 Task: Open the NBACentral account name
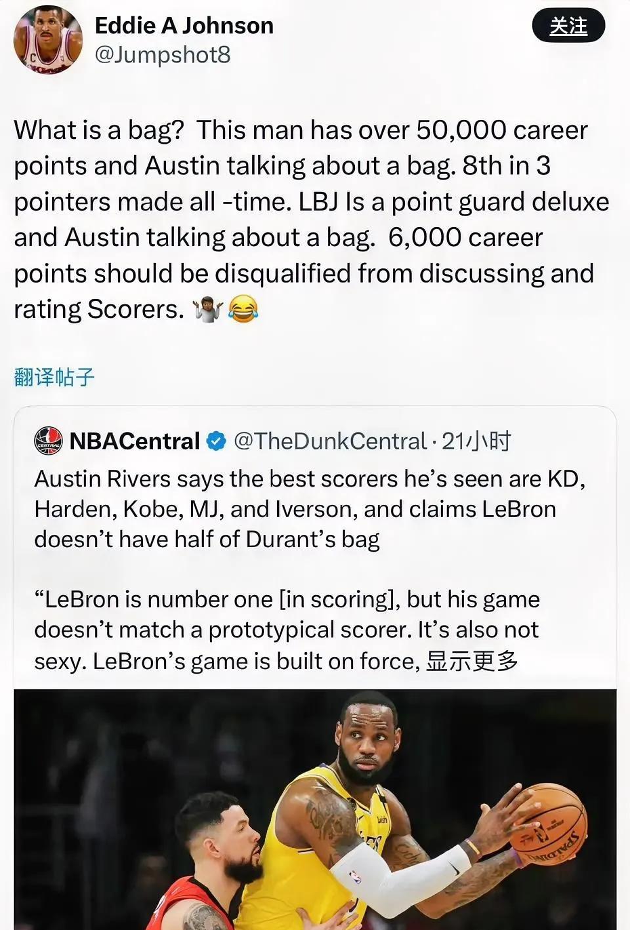click(x=135, y=441)
